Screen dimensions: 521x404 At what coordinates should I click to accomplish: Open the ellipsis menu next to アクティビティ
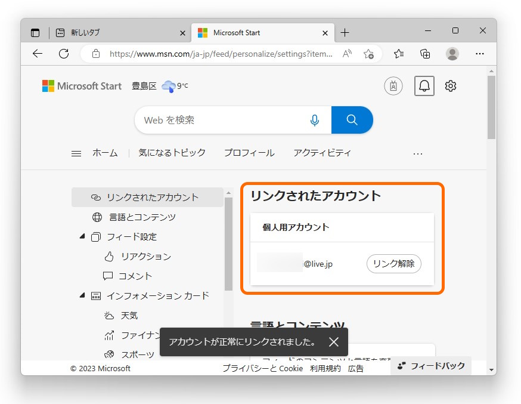coord(417,153)
